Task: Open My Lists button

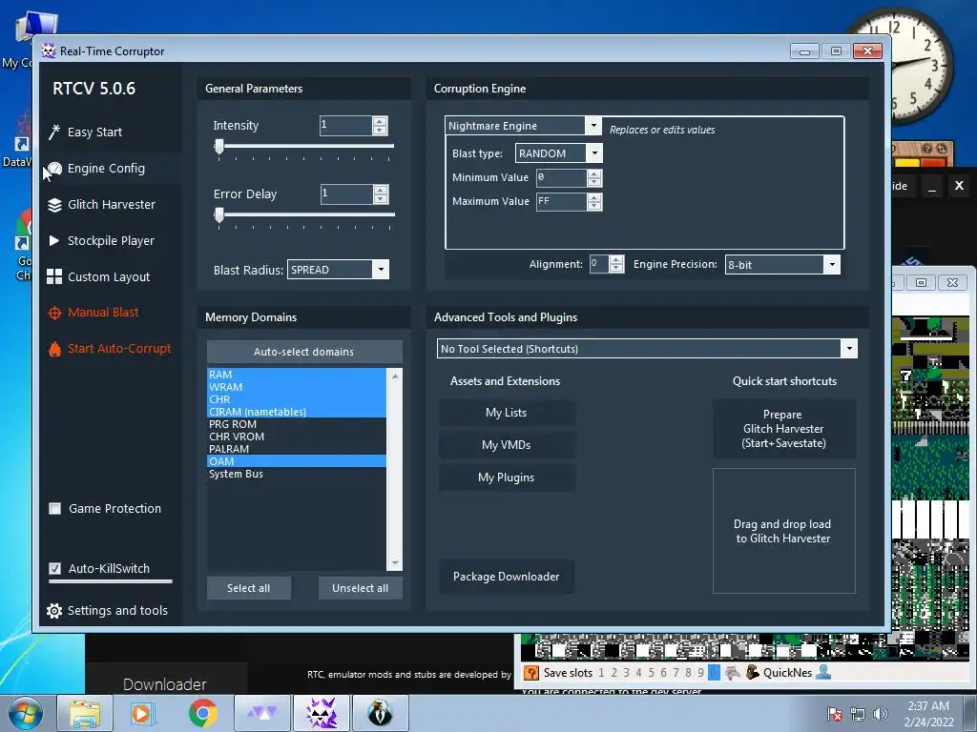Action: tap(507, 413)
